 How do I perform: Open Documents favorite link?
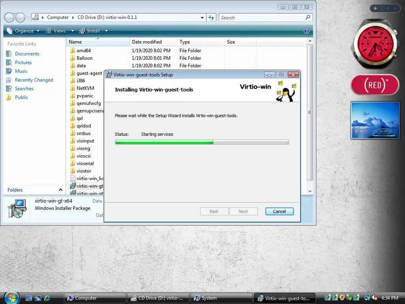coord(27,54)
